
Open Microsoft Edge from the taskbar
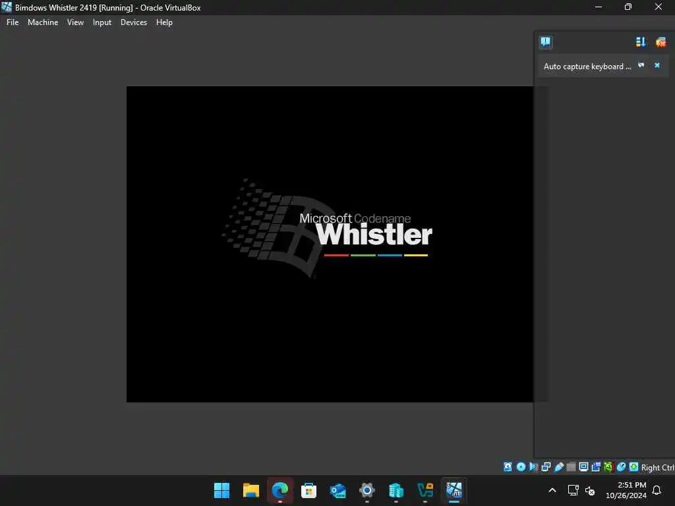tap(279, 490)
